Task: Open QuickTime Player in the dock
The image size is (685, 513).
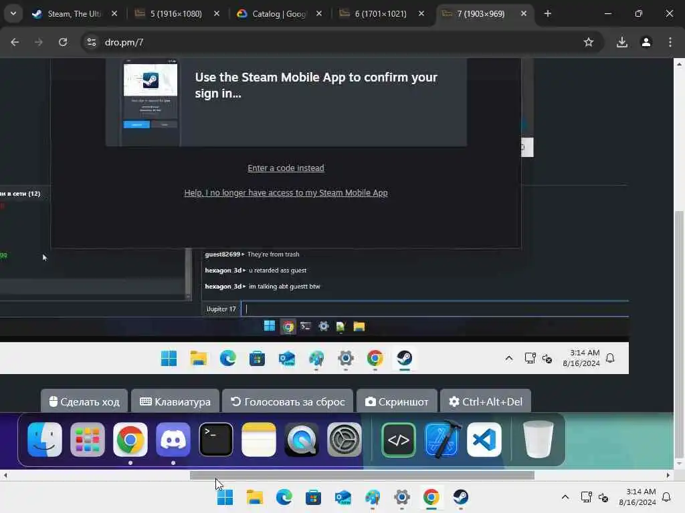Action: point(302,440)
